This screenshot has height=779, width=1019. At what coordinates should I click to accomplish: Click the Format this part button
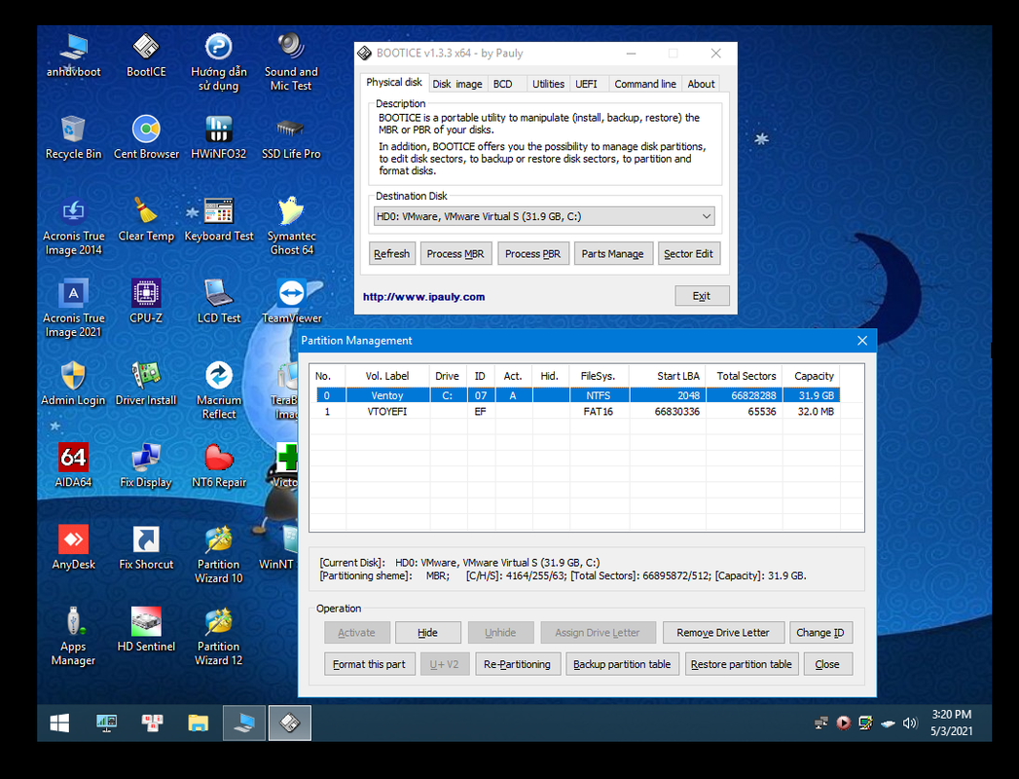tap(369, 664)
